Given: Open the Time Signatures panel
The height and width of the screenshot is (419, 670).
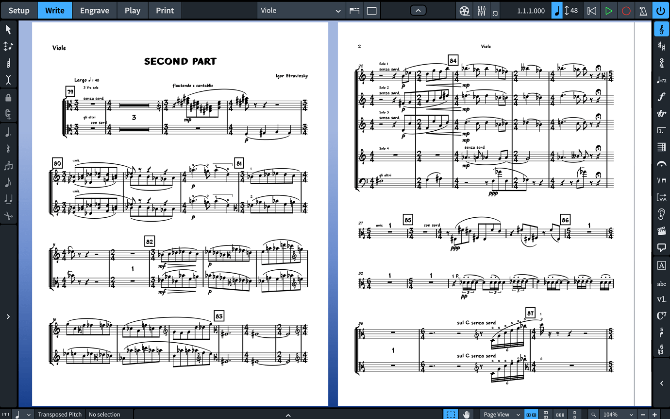Looking at the screenshot, I should (x=661, y=63).
